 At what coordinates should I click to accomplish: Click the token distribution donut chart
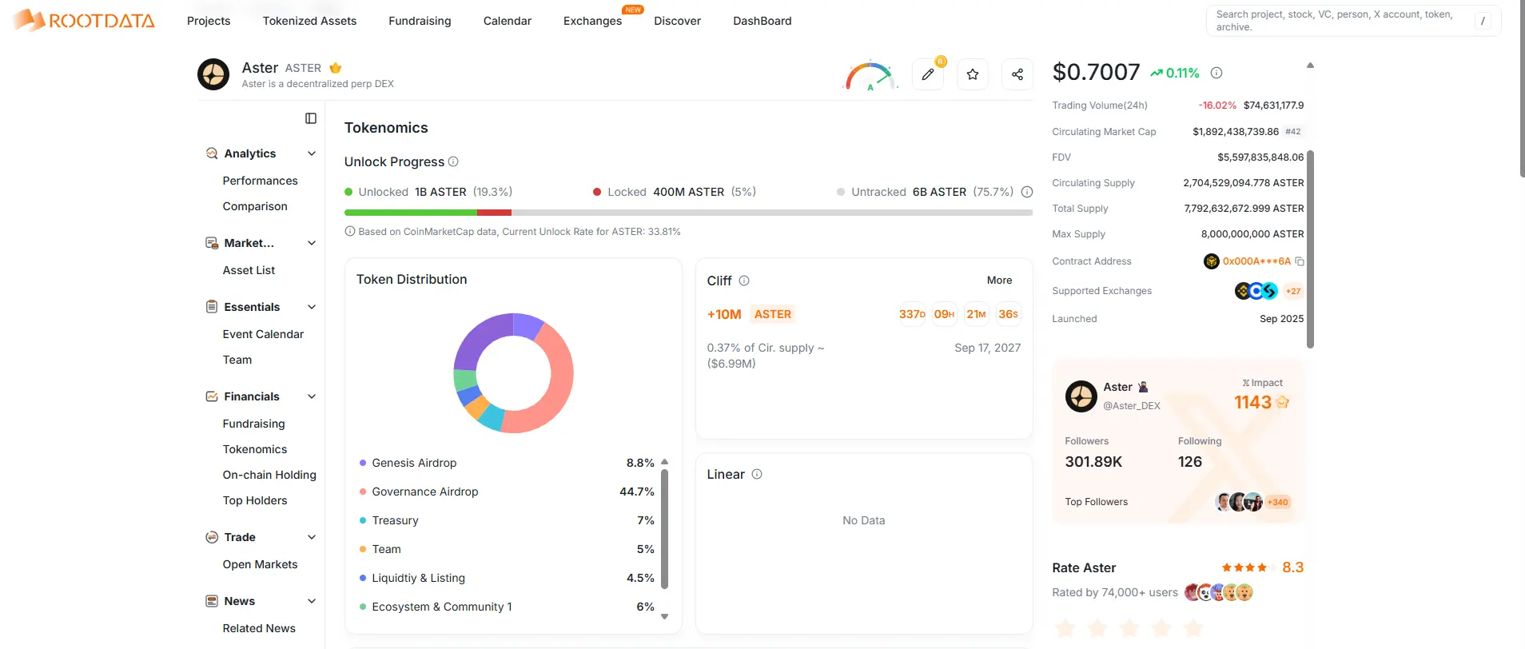click(x=513, y=373)
